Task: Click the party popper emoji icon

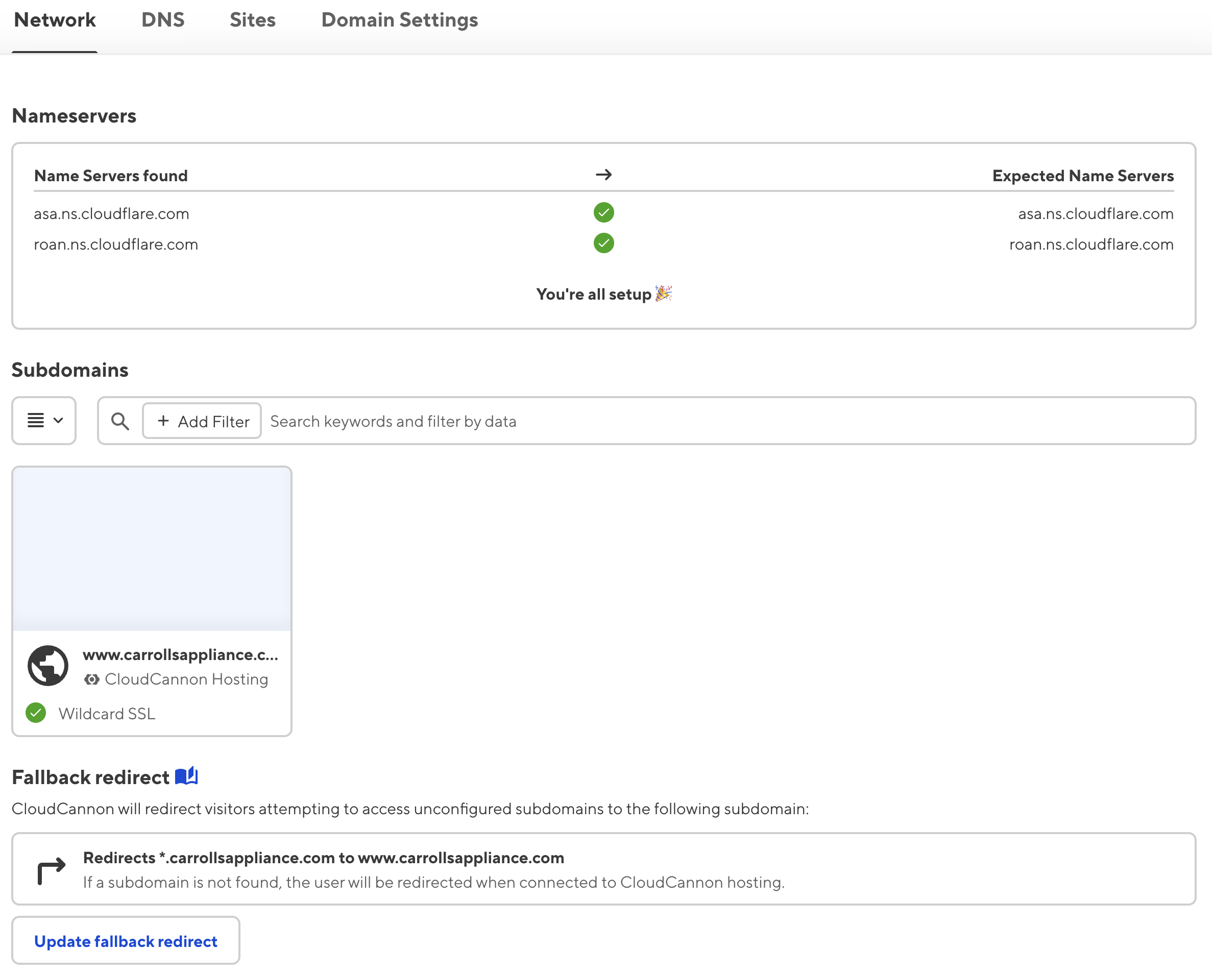Action: coord(664,293)
